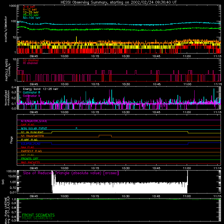Click 11:00 time label beneath the SAS panel
This screenshot has width=224, height=224.
(187, 196)
